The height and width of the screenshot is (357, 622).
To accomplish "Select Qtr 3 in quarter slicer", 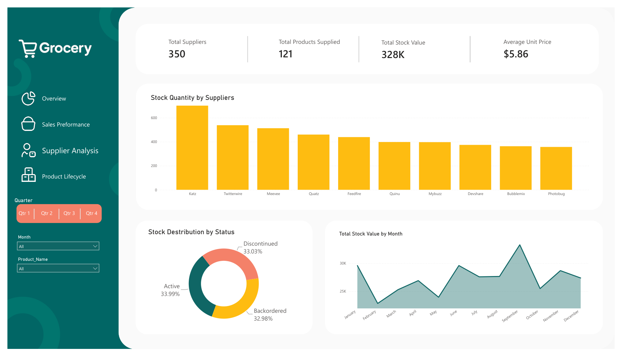I will [x=69, y=213].
